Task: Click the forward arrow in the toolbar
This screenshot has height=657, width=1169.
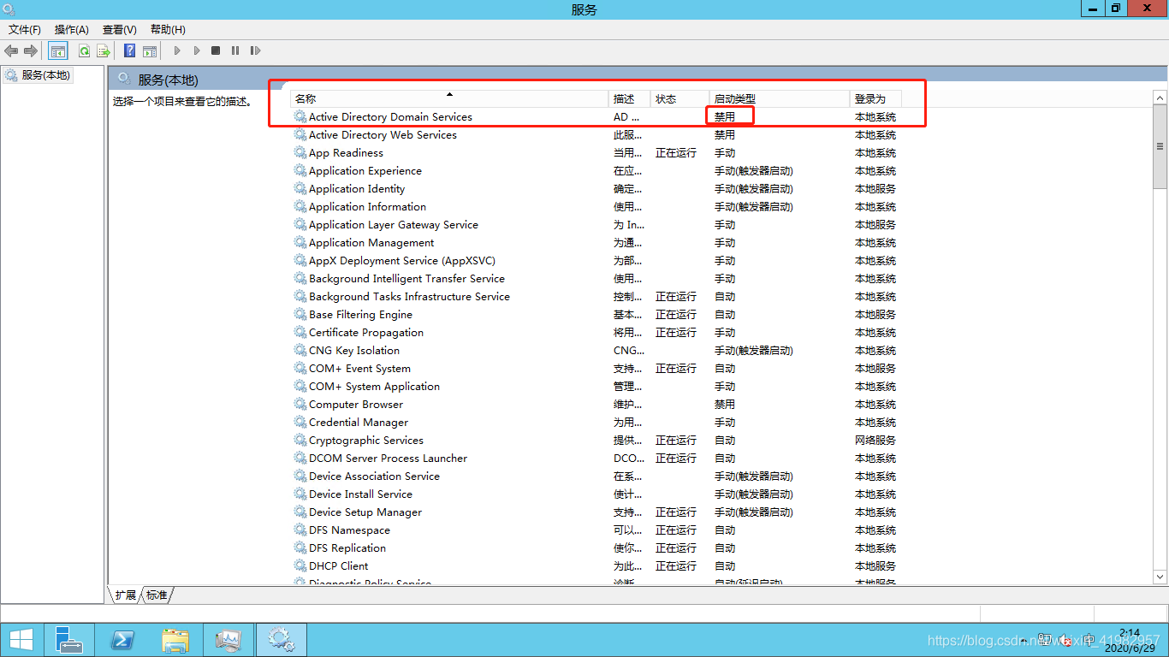Action: coord(31,51)
